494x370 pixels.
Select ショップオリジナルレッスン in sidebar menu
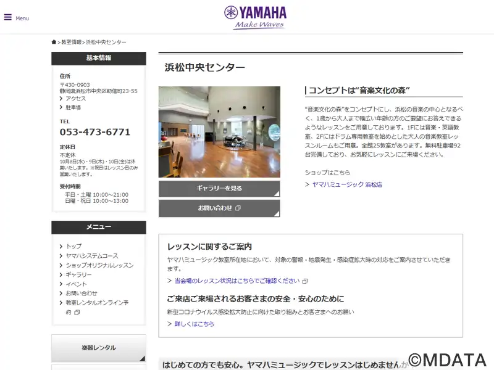pyautogui.click(x=99, y=265)
